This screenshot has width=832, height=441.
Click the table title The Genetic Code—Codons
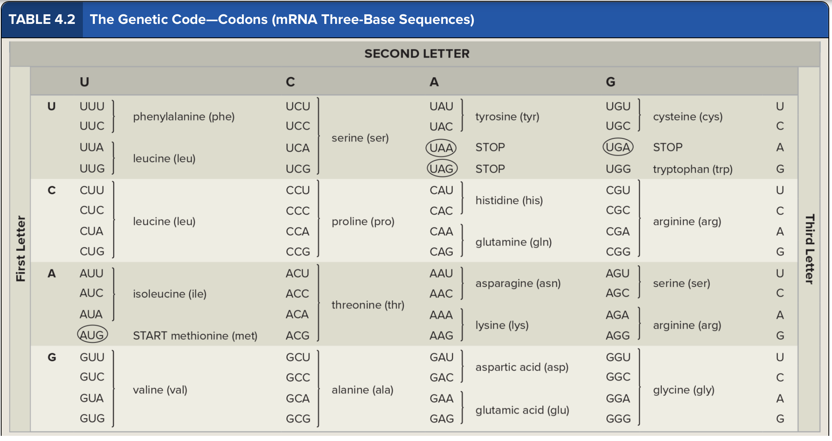click(282, 19)
